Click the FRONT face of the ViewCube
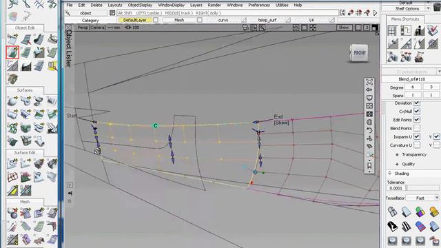This screenshot has height=248, width=441. click(360, 53)
